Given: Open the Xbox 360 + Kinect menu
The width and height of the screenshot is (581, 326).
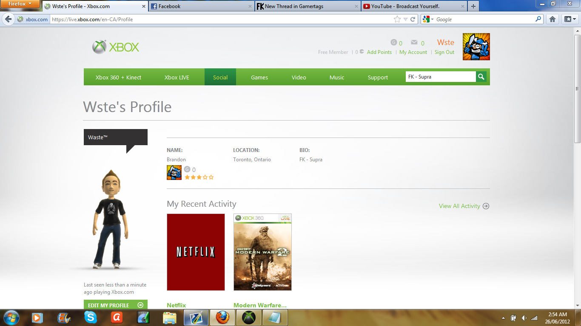Looking at the screenshot, I should (118, 77).
